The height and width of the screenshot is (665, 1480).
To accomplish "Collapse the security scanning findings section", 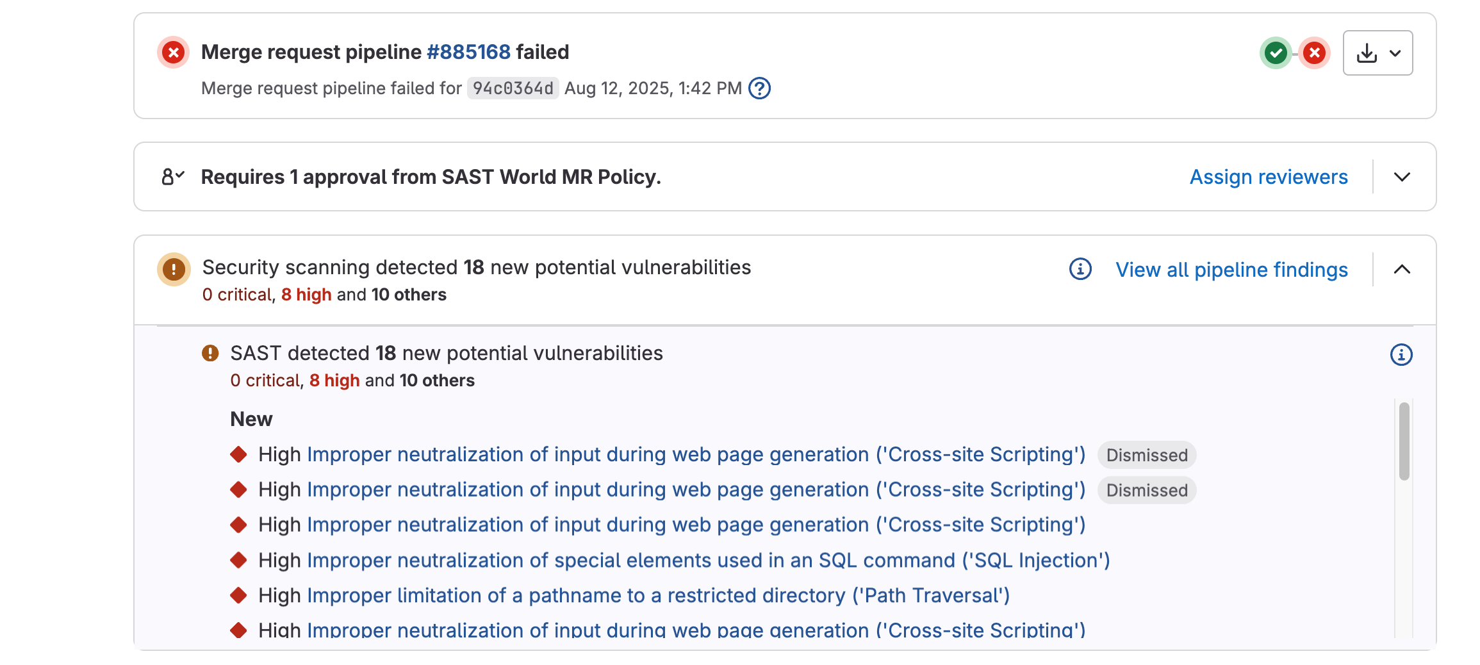I will tap(1402, 269).
